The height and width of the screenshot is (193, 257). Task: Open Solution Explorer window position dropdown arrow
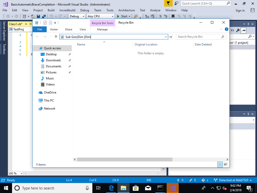point(244,24)
